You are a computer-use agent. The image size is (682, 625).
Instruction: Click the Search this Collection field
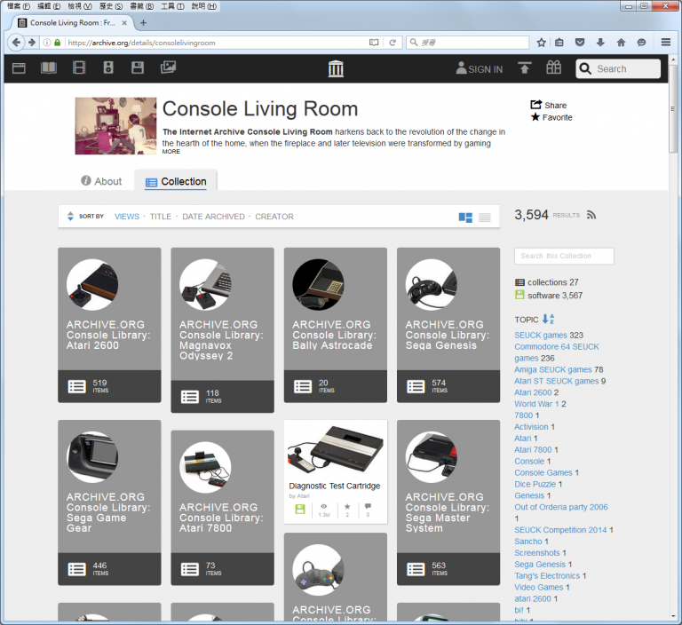coord(564,256)
